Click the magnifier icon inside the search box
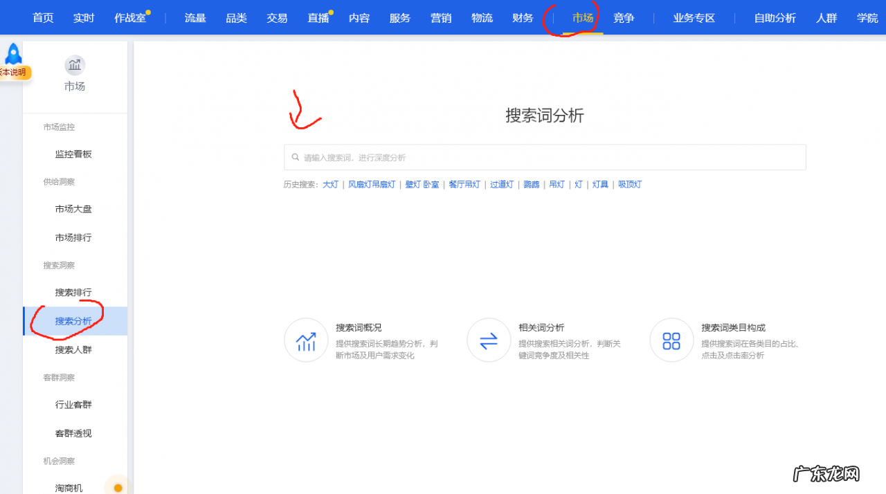This screenshot has height=494, width=886. [x=296, y=157]
